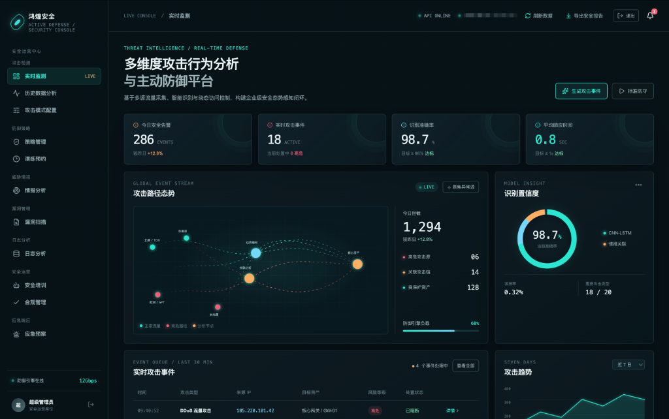Screen dimensions: 669x419
Task: Click the DDoS 流量攻击 cell
Action: tap(195, 411)
